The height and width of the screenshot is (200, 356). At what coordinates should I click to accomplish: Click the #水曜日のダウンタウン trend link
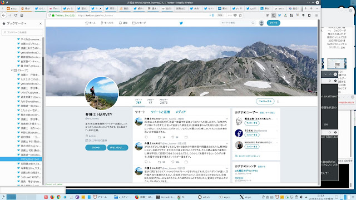pyautogui.click(x=246, y=171)
